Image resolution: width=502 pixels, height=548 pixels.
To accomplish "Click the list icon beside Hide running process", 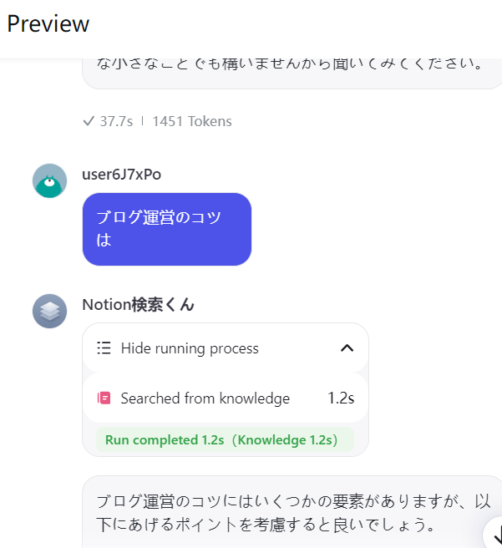I will 104,348.
